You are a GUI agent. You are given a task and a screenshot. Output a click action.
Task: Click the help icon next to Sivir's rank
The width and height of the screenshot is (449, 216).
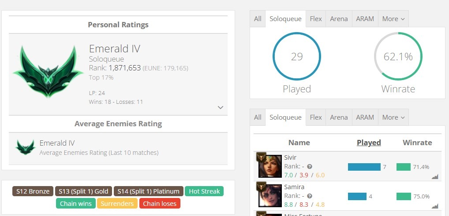pyautogui.click(x=310, y=167)
